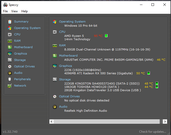Open the Help menu
The width and height of the screenshot is (171, 135).
click(24, 11)
